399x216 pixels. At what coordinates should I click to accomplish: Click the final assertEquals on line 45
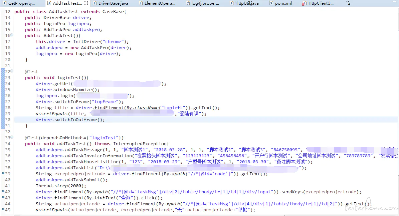pyautogui.click(x=145, y=210)
